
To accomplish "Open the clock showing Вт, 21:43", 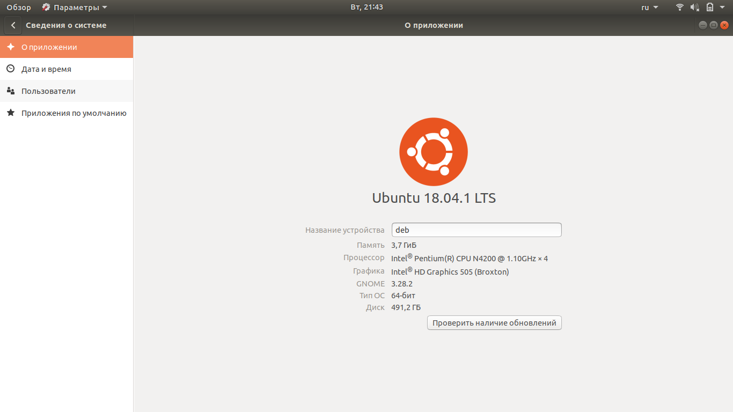I will 366,8.
